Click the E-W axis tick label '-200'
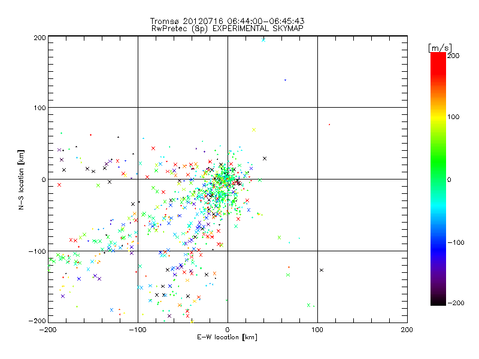 tap(48, 330)
